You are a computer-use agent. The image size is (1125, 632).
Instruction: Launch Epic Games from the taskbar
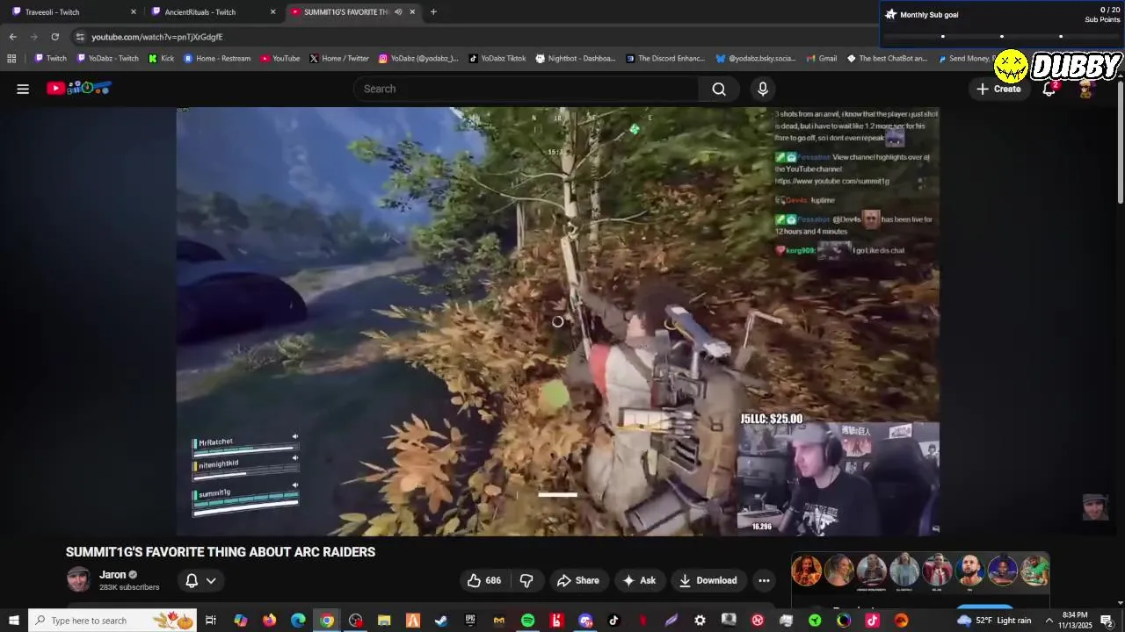point(470,621)
